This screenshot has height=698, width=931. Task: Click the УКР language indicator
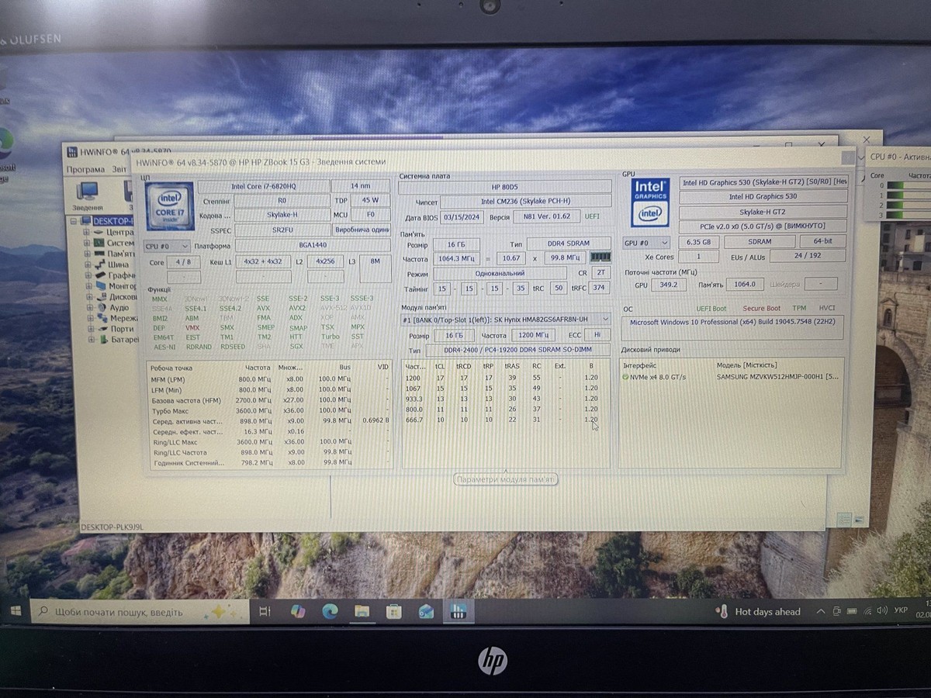(901, 611)
